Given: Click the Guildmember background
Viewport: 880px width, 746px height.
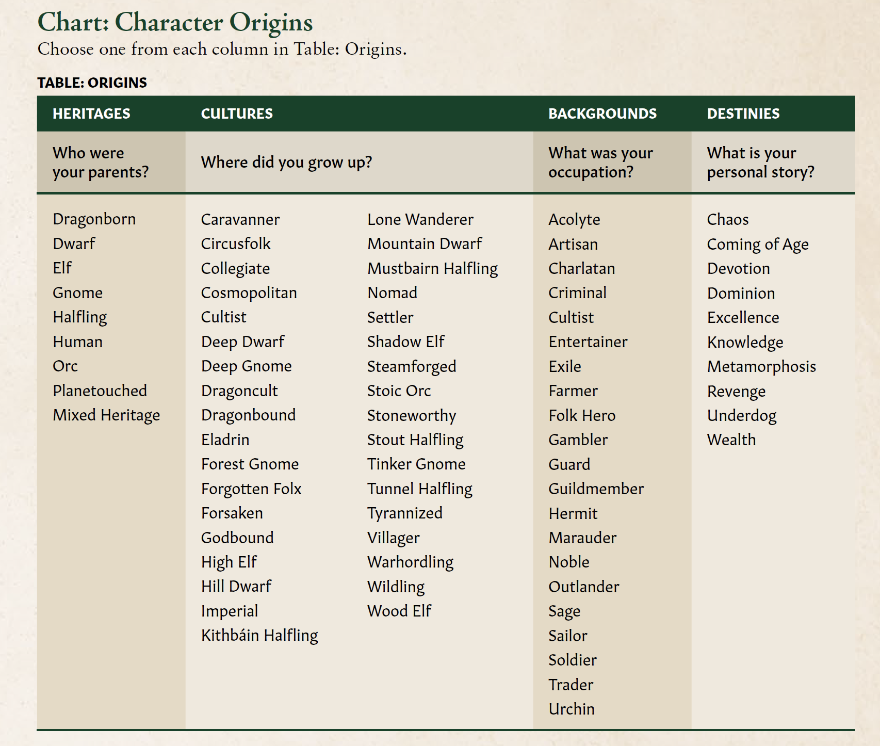Looking at the screenshot, I should [x=596, y=489].
